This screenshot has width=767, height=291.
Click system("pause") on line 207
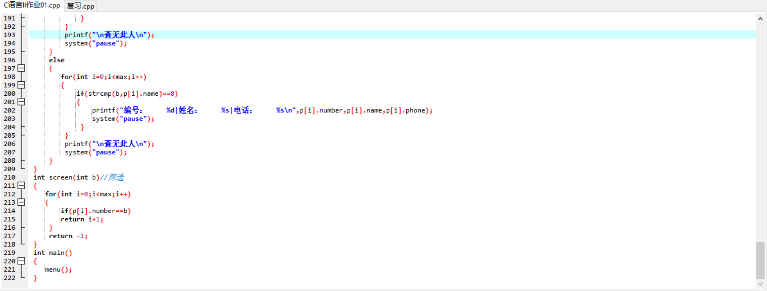(95, 152)
